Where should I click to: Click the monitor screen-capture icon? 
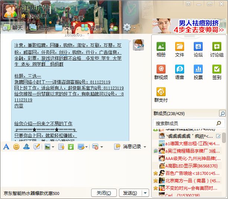pyautogui.click(x=81, y=147)
